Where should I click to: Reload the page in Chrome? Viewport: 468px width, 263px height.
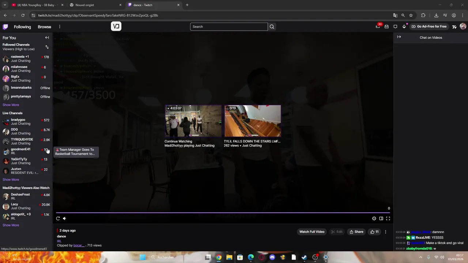23,15
